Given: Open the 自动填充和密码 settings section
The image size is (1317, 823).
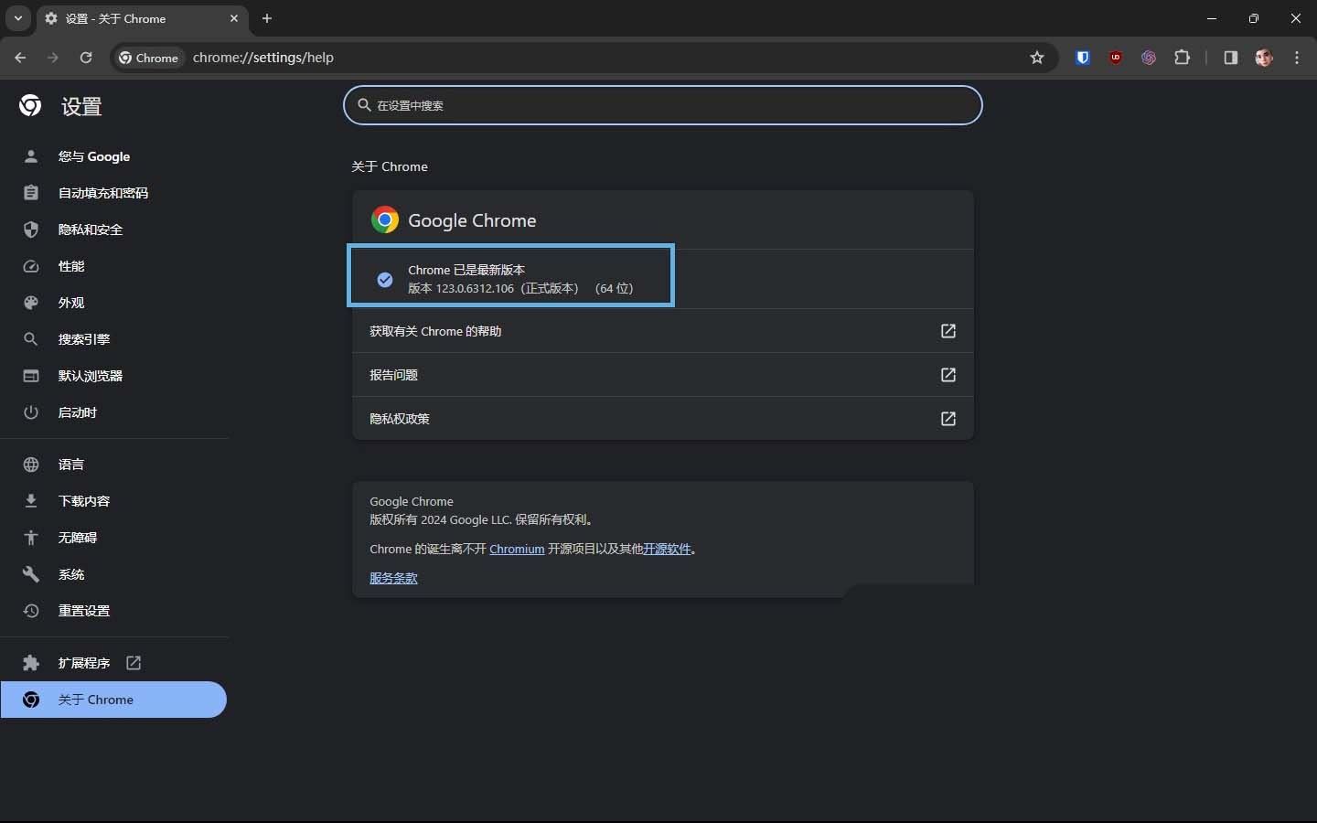Looking at the screenshot, I should (113, 193).
